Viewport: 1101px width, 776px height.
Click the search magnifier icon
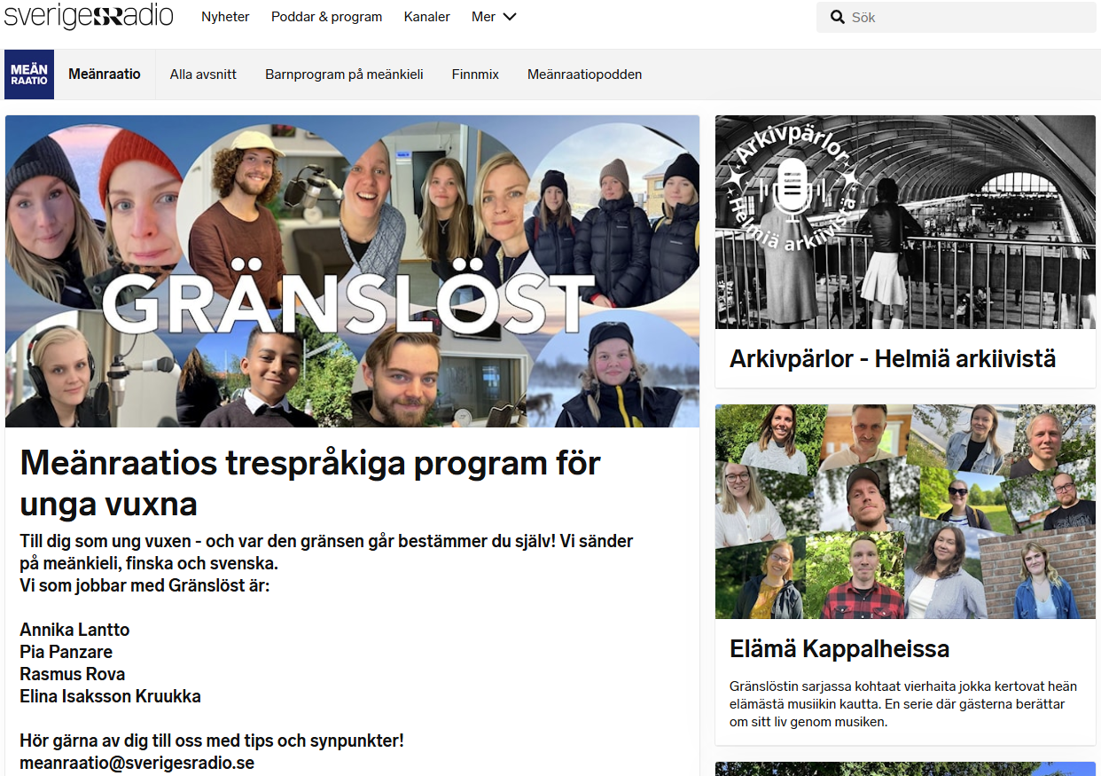click(x=837, y=17)
